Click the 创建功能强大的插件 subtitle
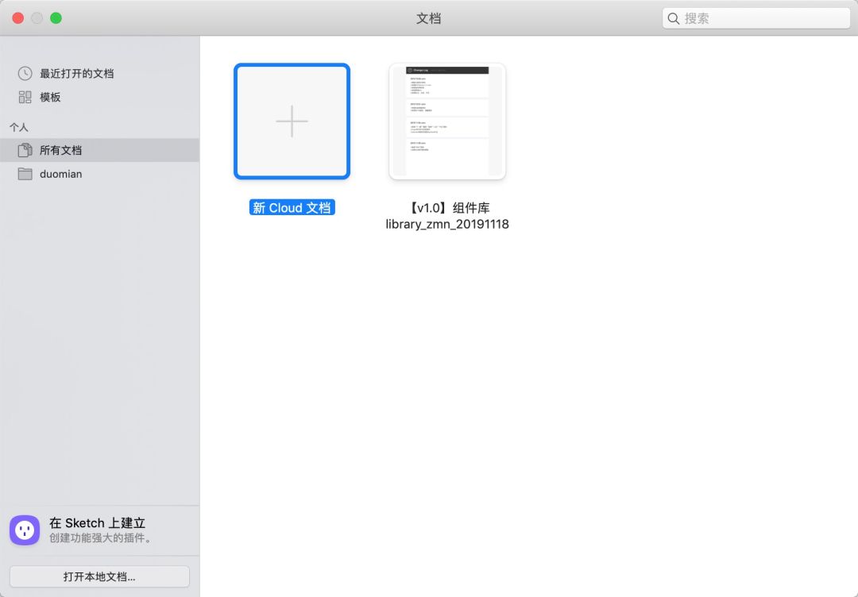This screenshot has height=597, width=858. pos(101,538)
